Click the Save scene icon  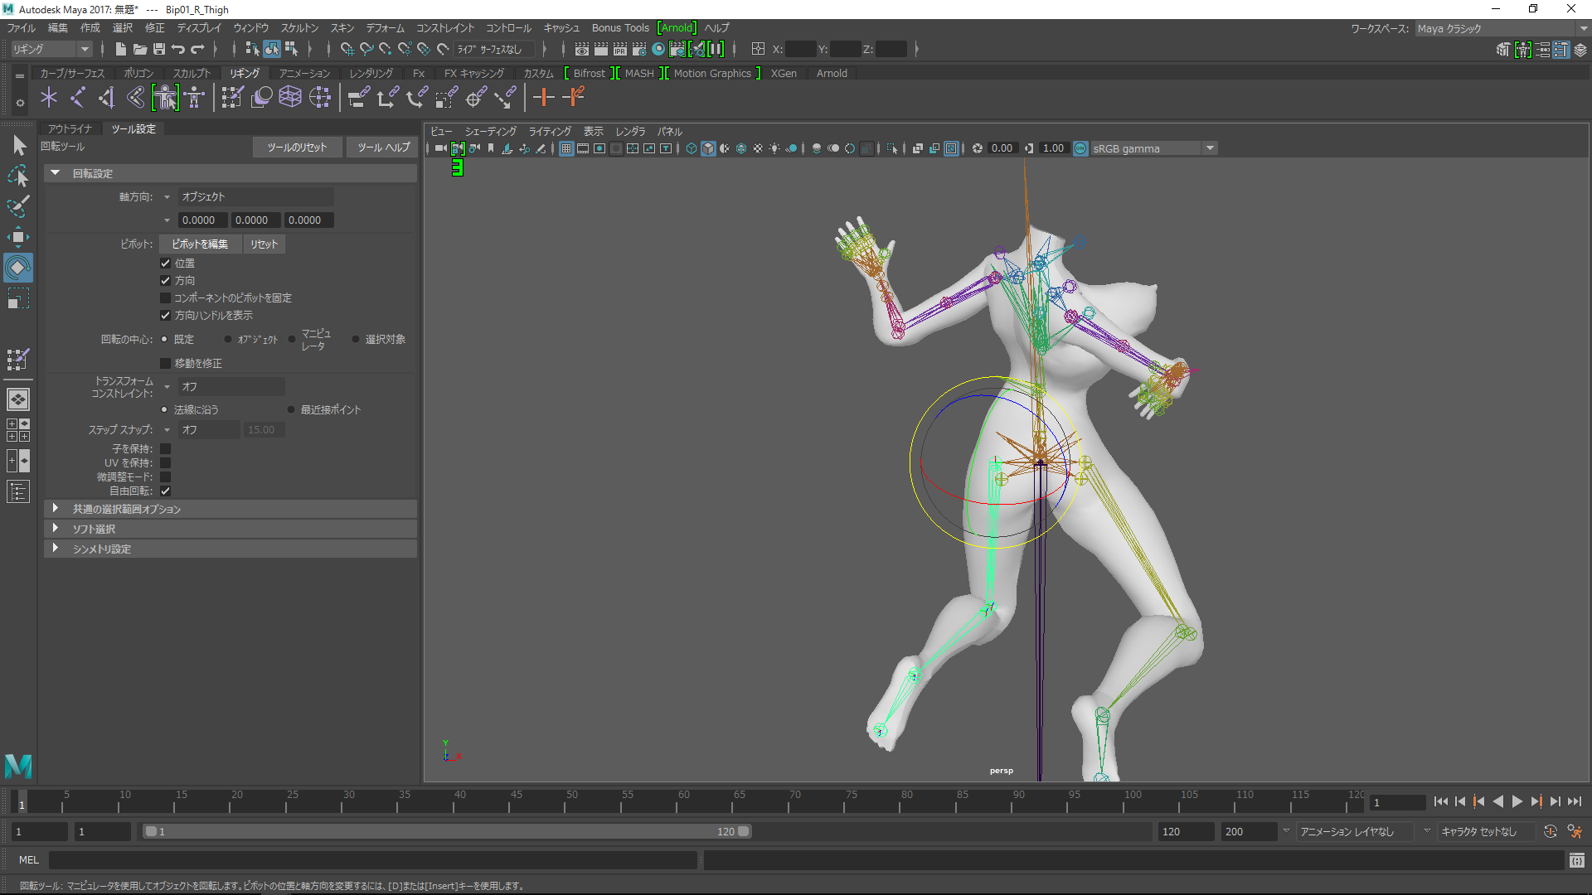(159, 50)
